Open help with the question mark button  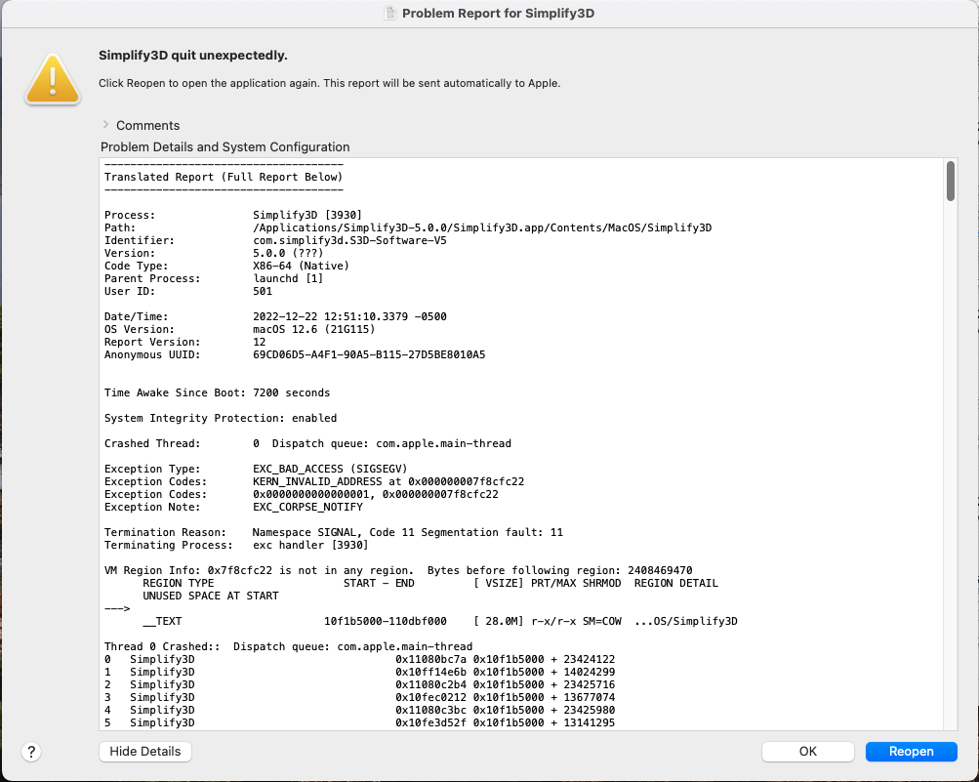click(31, 752)
